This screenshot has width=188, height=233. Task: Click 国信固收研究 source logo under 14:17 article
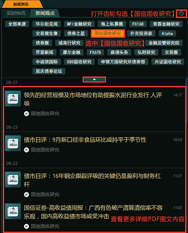pos(26,114)
